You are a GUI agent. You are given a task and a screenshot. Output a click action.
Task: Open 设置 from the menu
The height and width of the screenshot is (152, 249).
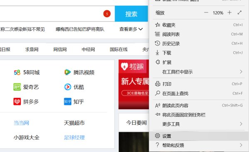coord(199,136)
